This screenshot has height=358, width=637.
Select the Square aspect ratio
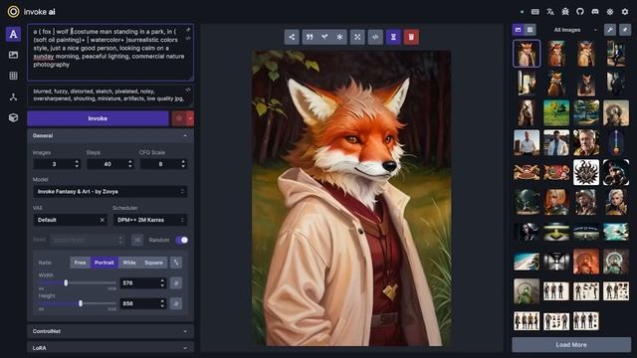(153, 263)
